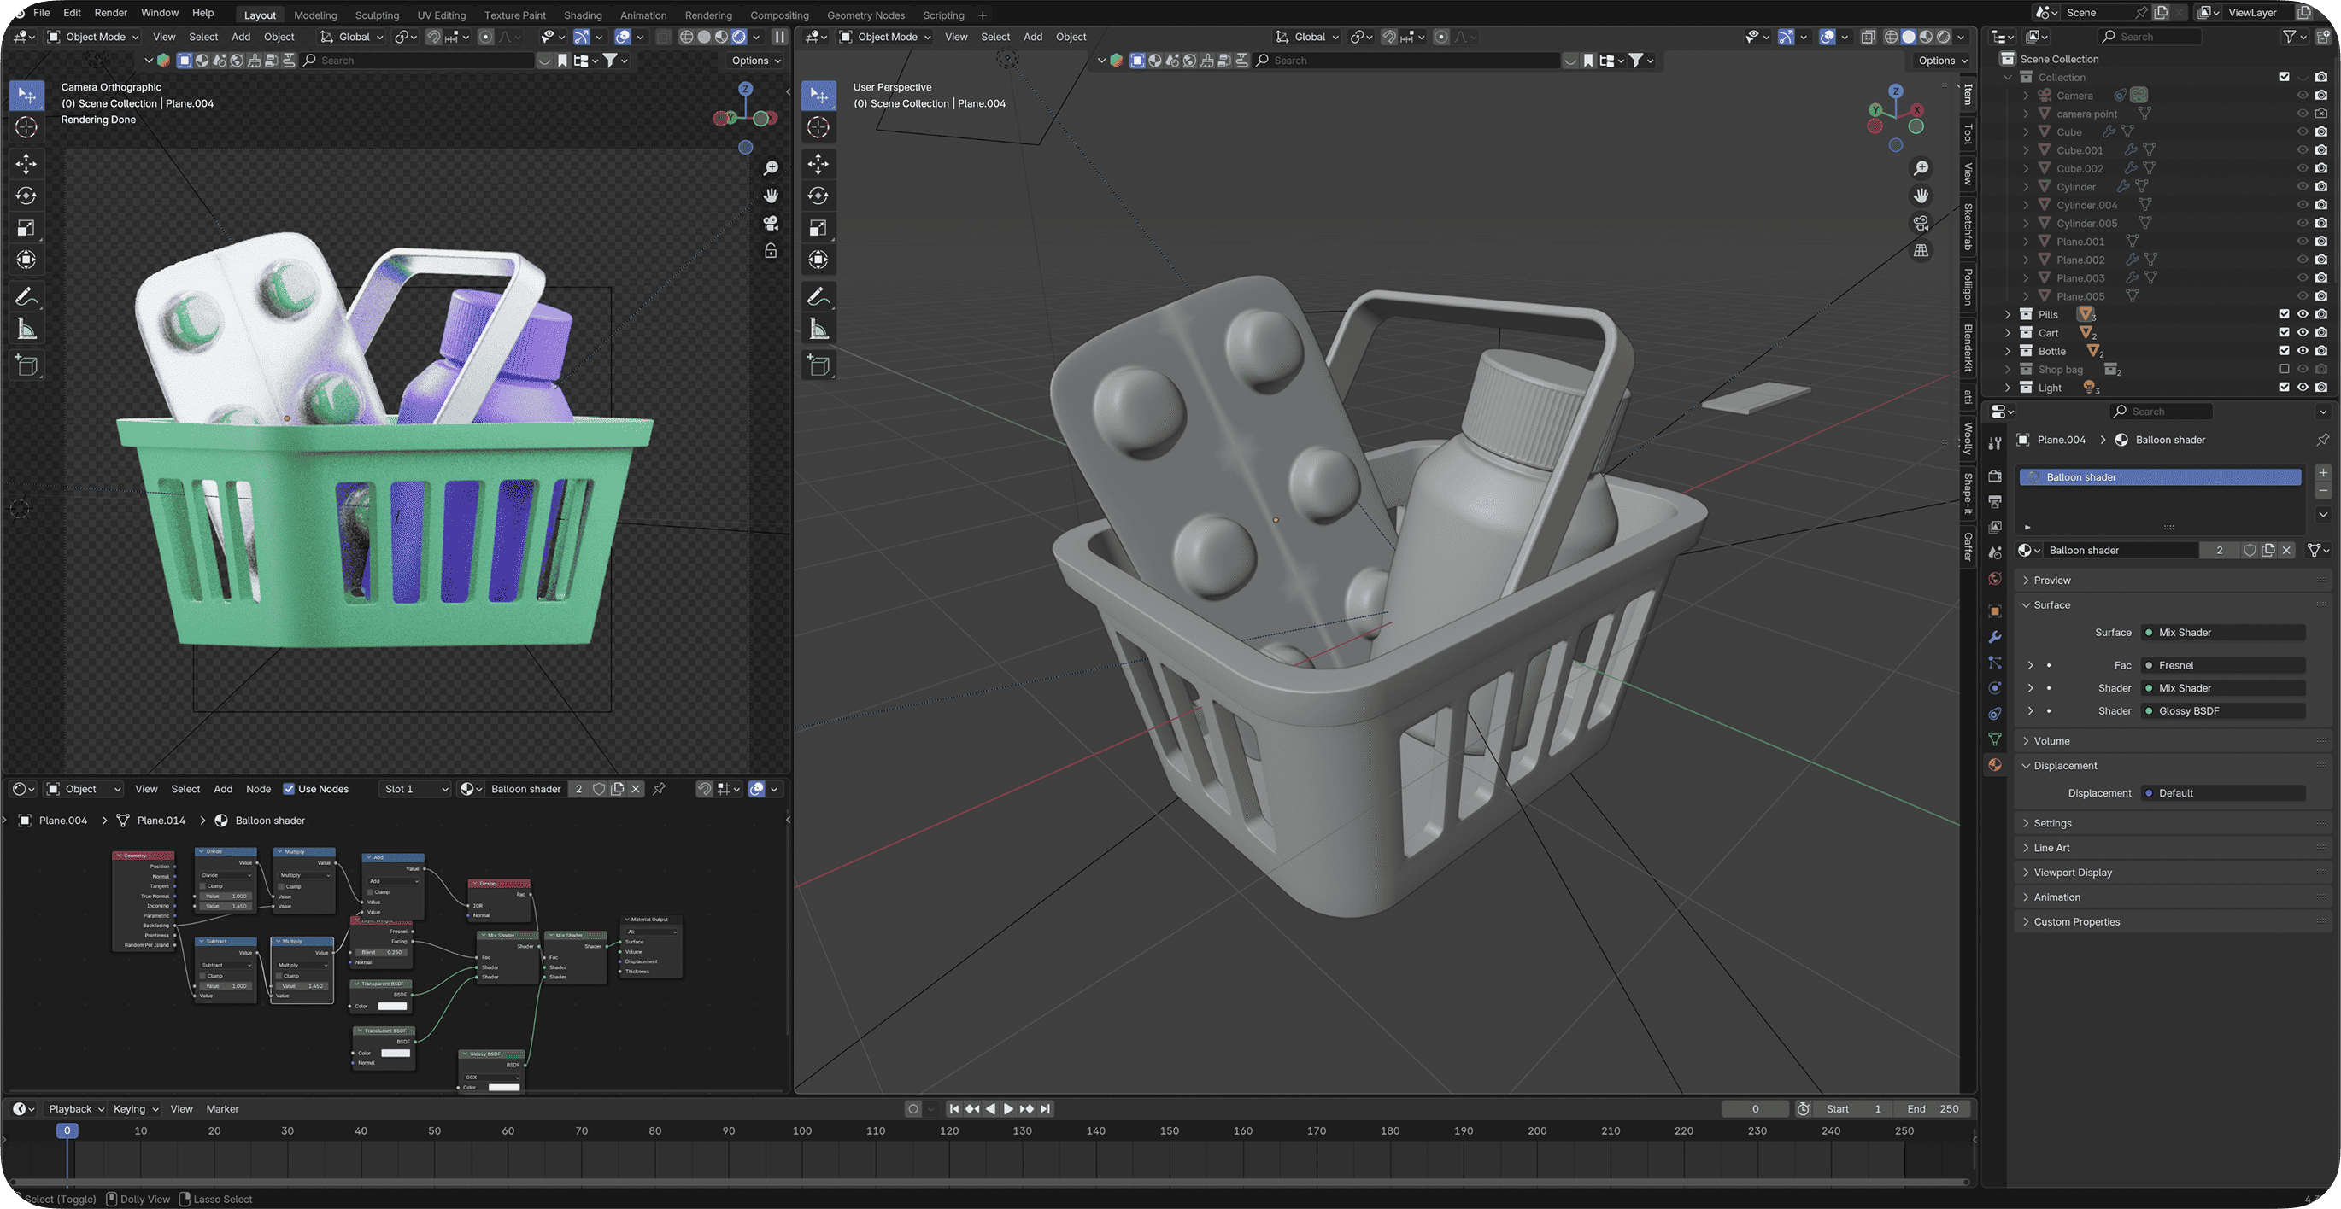Viewport: 2341px width, 1209px height.
Task: Enable the Shop bag collection checkbox
Action: pos(2284,369)
